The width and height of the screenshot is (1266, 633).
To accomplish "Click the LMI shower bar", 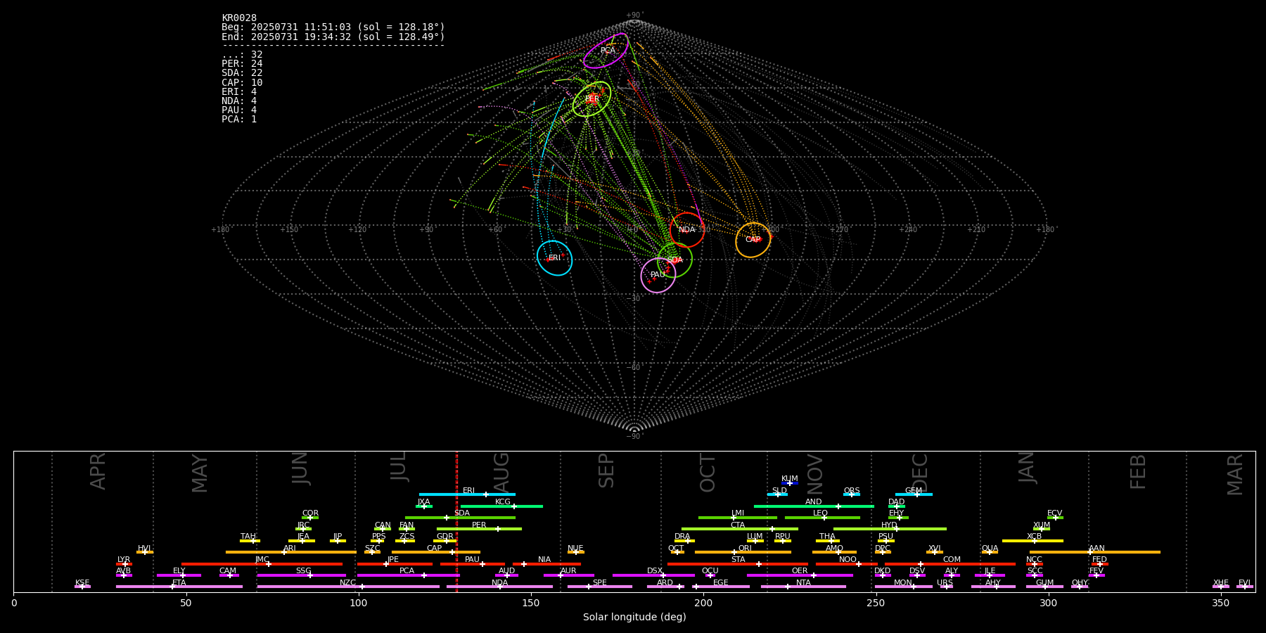I will (738, 518).
